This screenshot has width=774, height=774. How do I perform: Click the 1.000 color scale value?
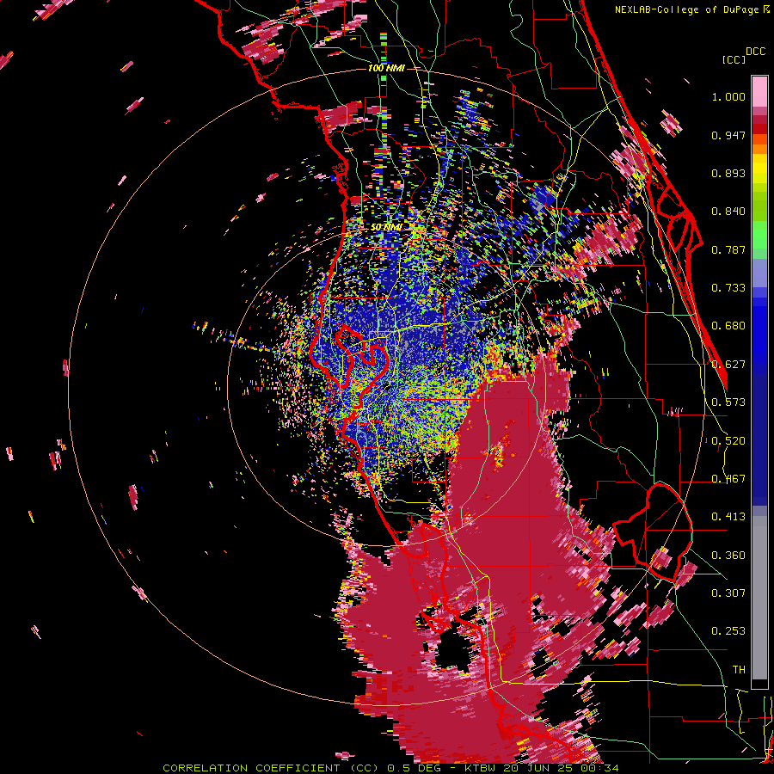[x=728, y=96]
